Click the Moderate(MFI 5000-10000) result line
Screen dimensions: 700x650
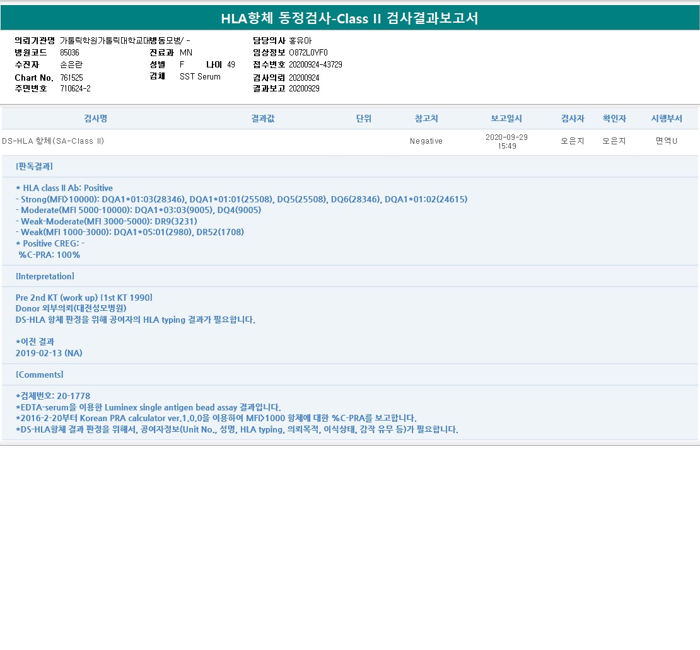point(138,210)
